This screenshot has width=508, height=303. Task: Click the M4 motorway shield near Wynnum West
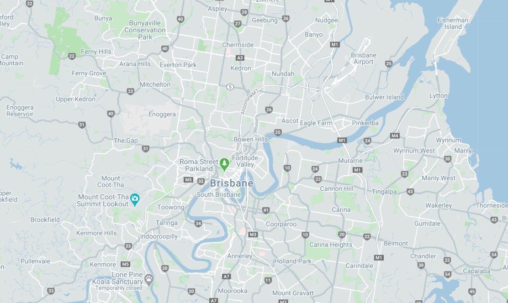(x=395, y=136)
